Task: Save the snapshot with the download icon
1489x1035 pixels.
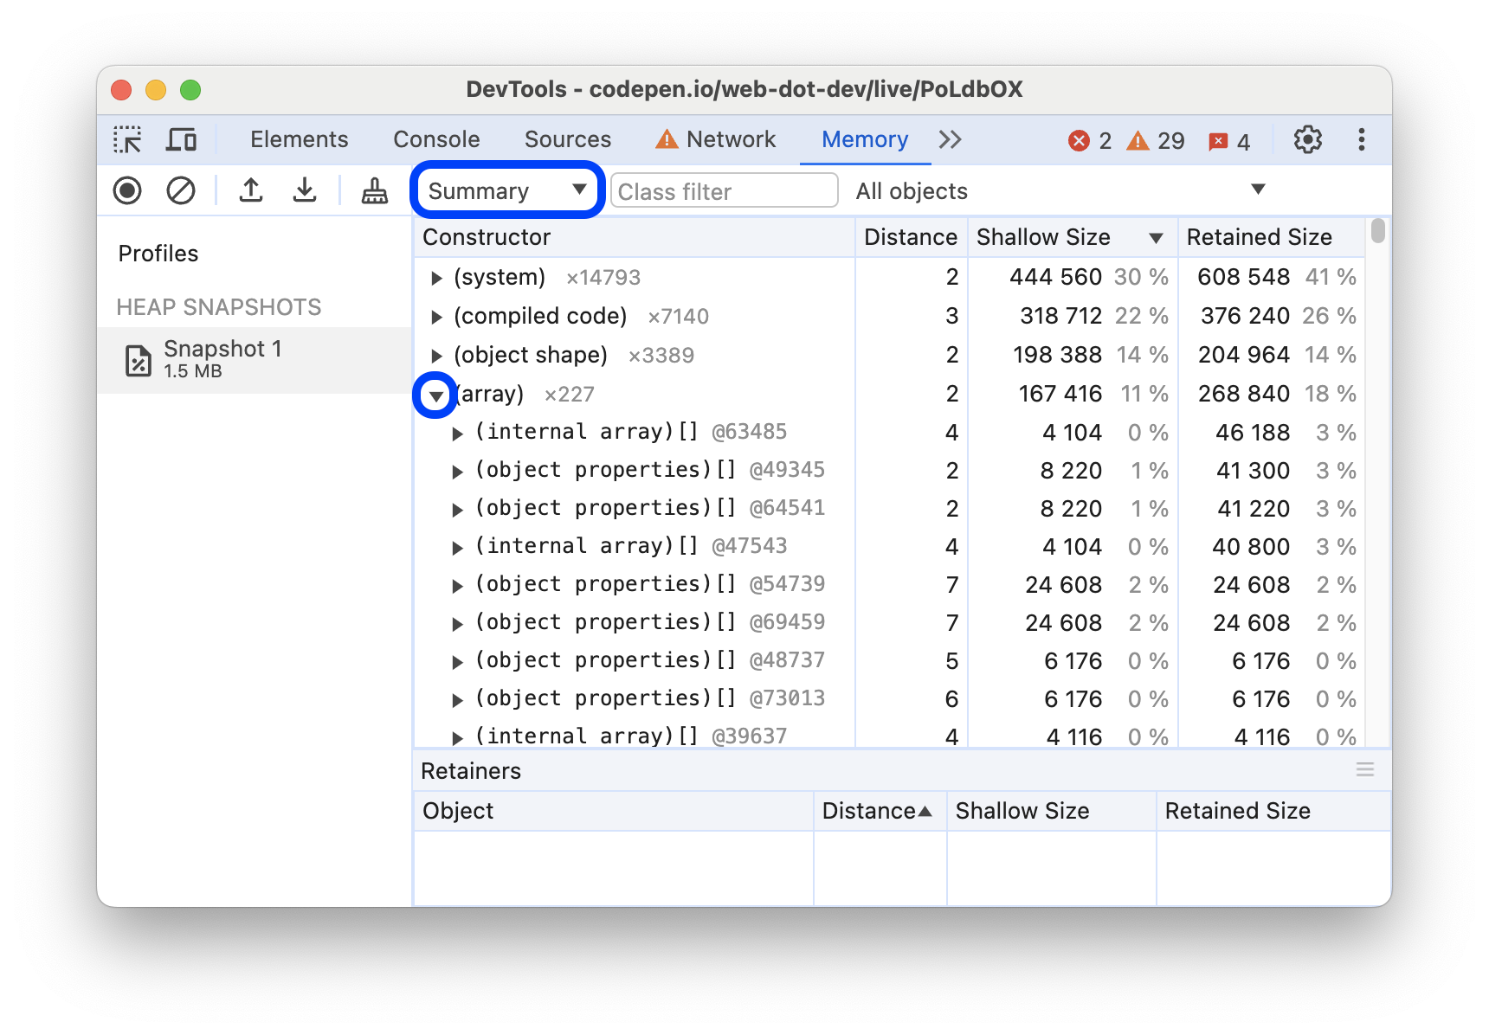Action: pyautogui.click(x=305, y=190)
